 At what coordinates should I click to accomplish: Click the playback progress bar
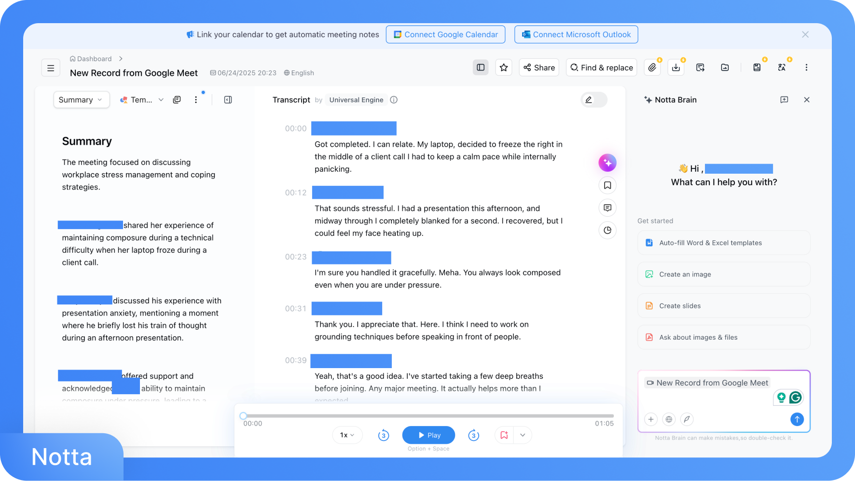pyautogui.click(x=427, y=415)
